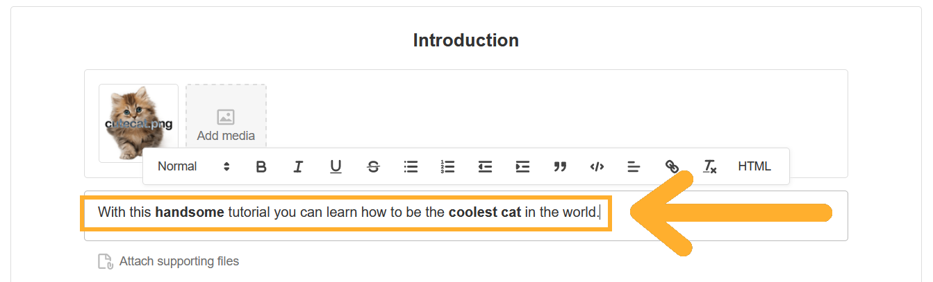Apply strikethrough formatting
The image size is (933, 282).
coord(373,167)
